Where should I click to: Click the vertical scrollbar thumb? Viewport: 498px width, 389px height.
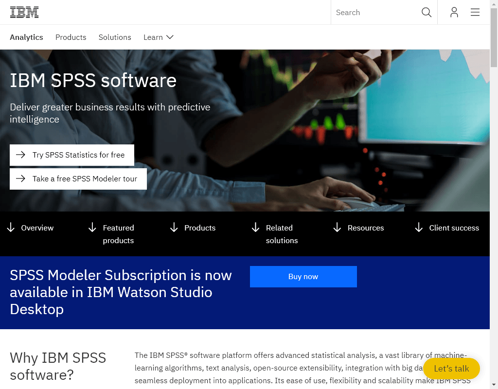click(x=494, y=37)
